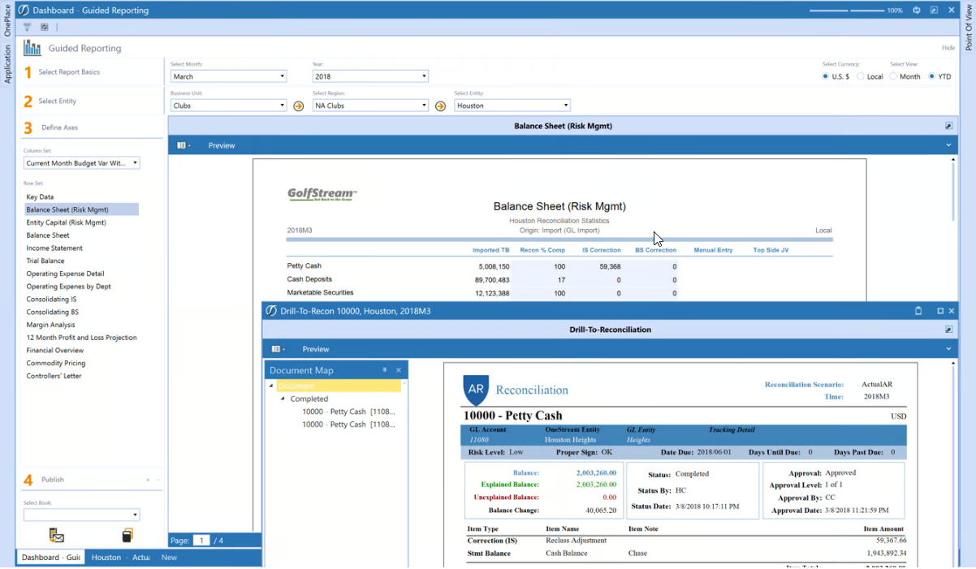Expand the Select Entity Houston dropdown
This screenshot has height=569, width=976.
click(512, 106)
